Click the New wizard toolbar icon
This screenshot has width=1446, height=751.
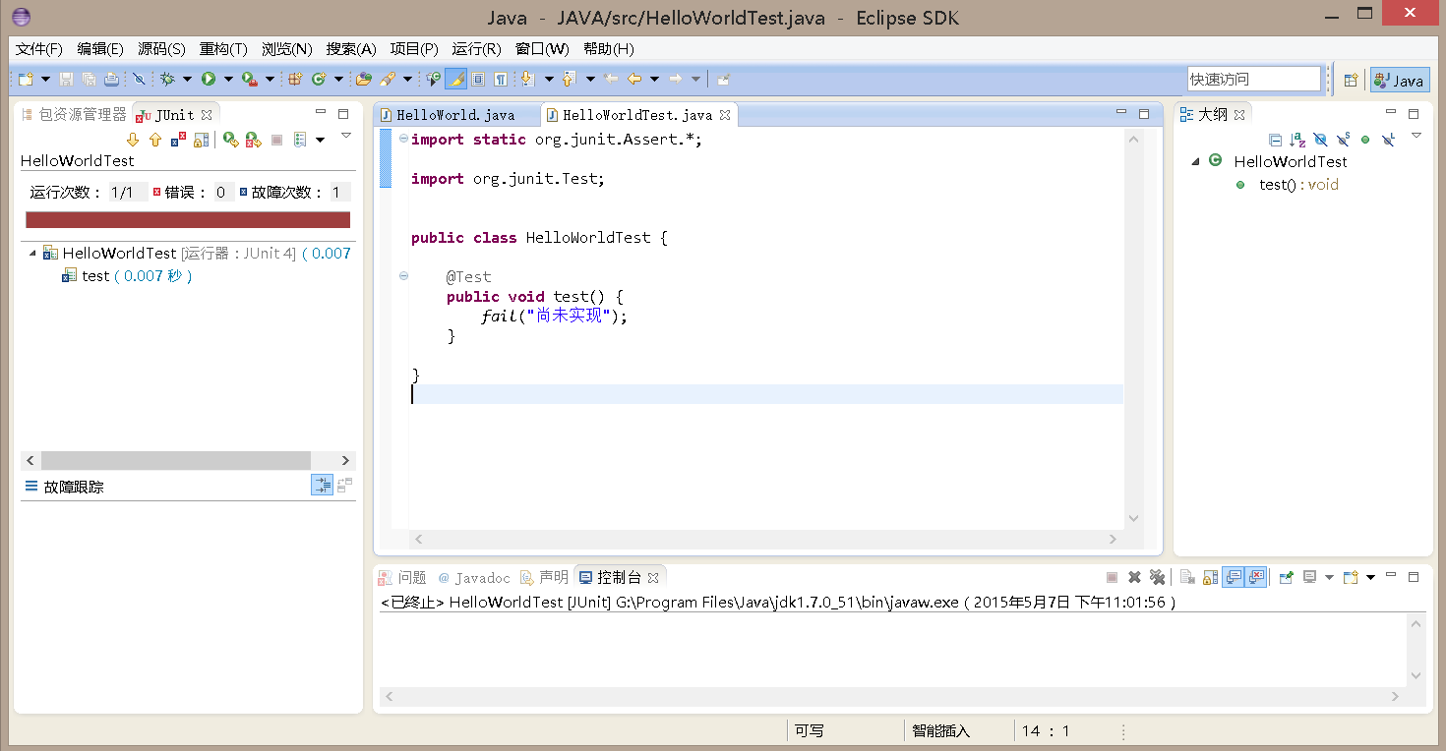26,79
